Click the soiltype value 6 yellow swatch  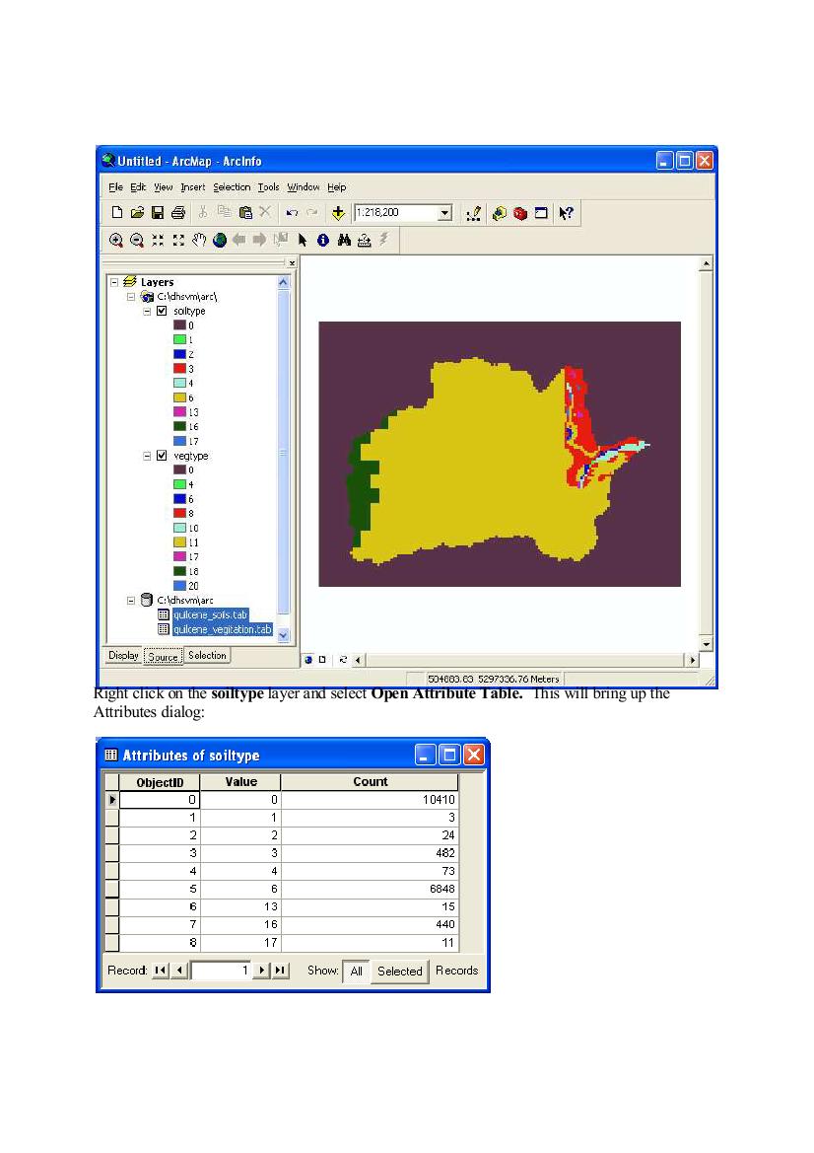(x=179, y=397)
